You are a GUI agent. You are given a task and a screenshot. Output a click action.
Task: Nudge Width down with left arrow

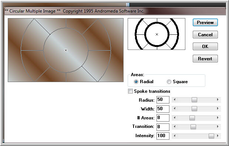pyautogui.click(x=175, y=109)
